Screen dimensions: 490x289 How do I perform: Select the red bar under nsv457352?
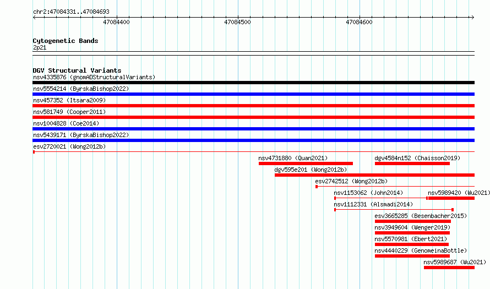pyautogui.click(x=253, y=106)
